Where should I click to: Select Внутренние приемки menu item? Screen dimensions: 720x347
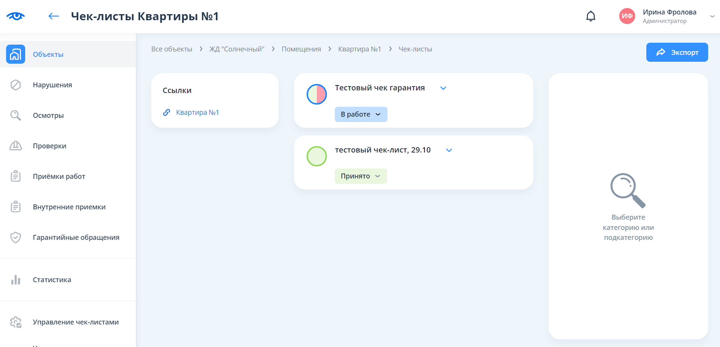coord(69,207)
